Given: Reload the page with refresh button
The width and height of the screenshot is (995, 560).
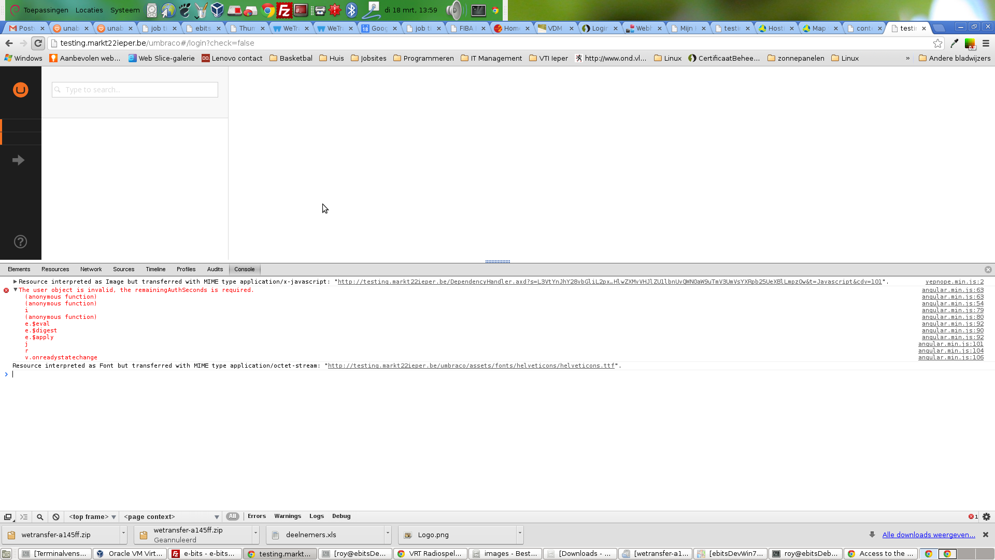Looking at the screenshot, I should tap(38, 43).
